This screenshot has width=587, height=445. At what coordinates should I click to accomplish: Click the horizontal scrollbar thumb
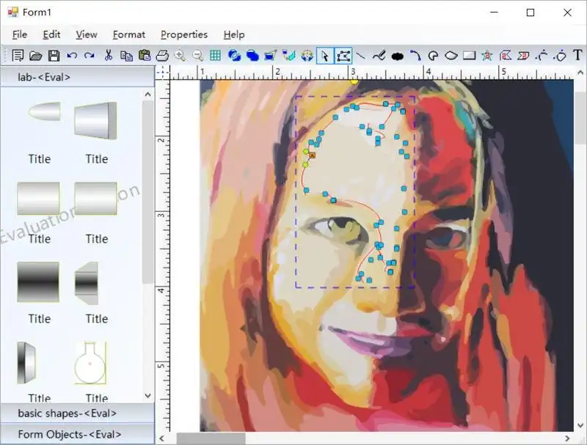coord(211,438)
